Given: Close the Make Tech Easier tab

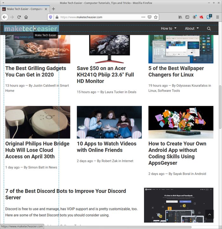Looking at the screenshot, I should coord(46,9).
